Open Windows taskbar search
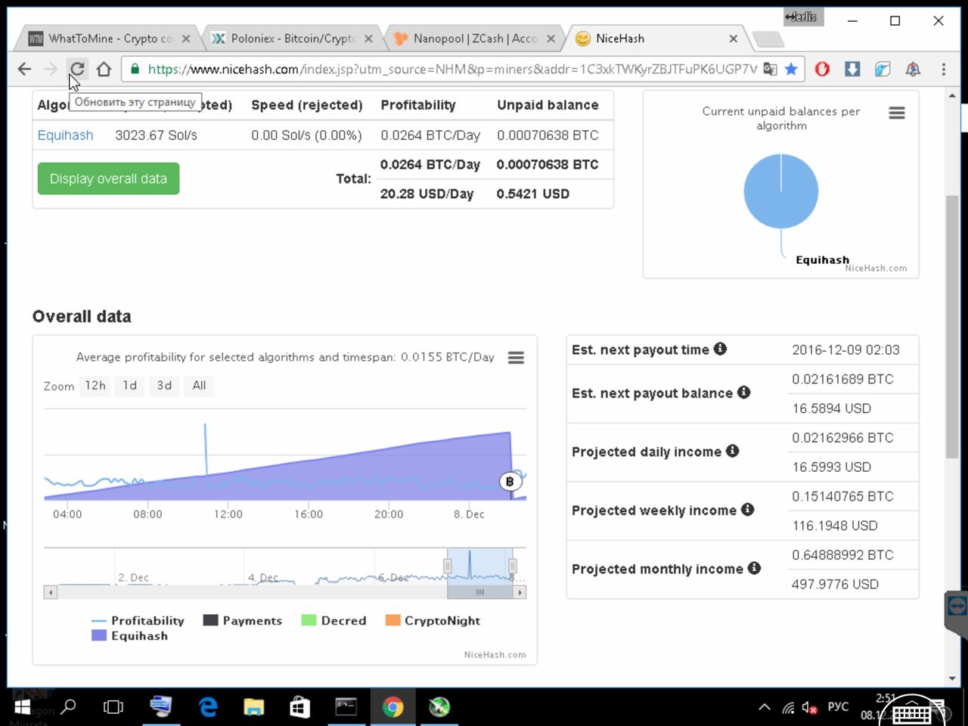 coord(68,707)
